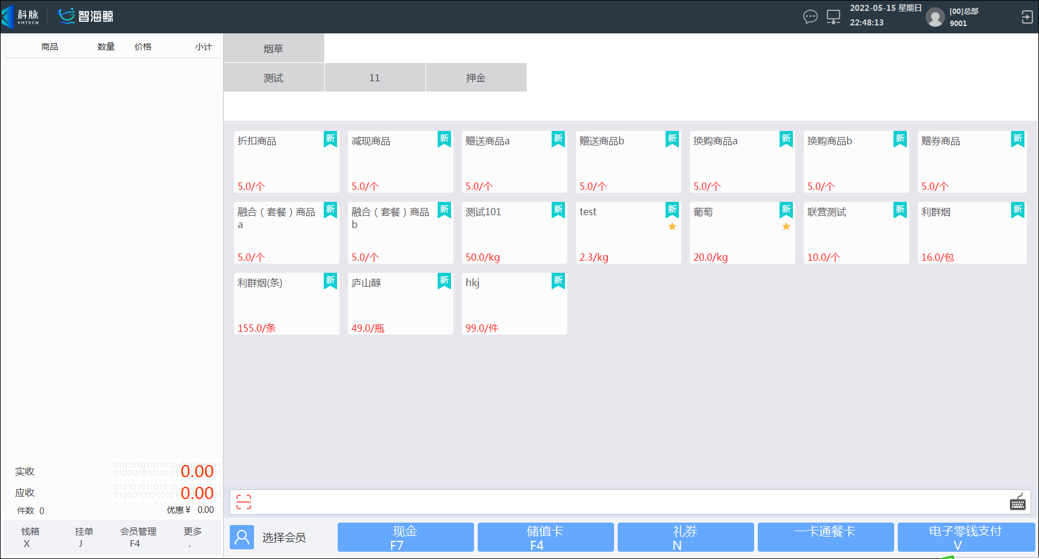Open 会员管理 member management
The width and height of the screenshot is (1039, 559).
tap(138, 537)
